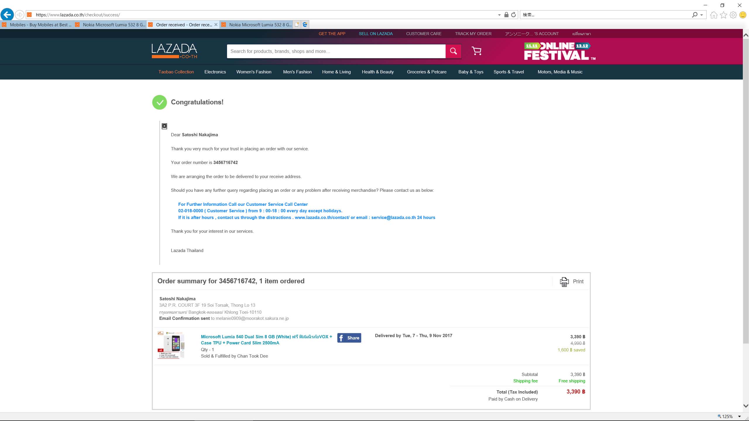This screenshot has width=749, height=421.
Task: Close the Order received tab
Action: (x=216, y=25)
